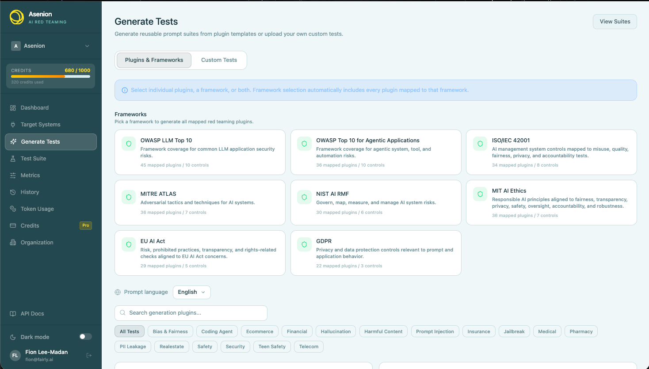Open the Token Usage page
This screenshot has width=649, height=369.
[51, 209]
